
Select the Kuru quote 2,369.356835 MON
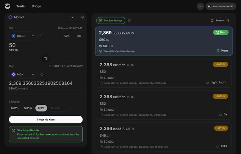(x=164, y=41)
